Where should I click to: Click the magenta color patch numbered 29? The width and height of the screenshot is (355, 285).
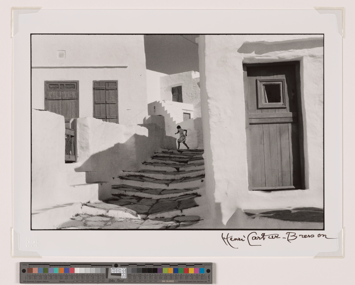tap(197, 271)
